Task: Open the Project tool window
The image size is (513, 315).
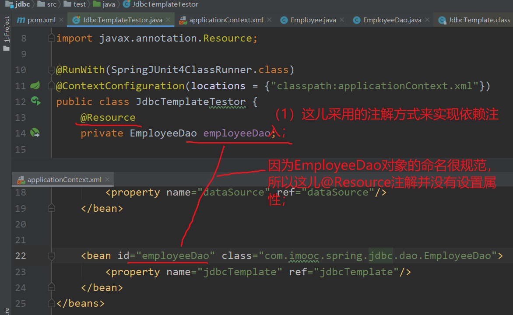Action: coord(6,34)
